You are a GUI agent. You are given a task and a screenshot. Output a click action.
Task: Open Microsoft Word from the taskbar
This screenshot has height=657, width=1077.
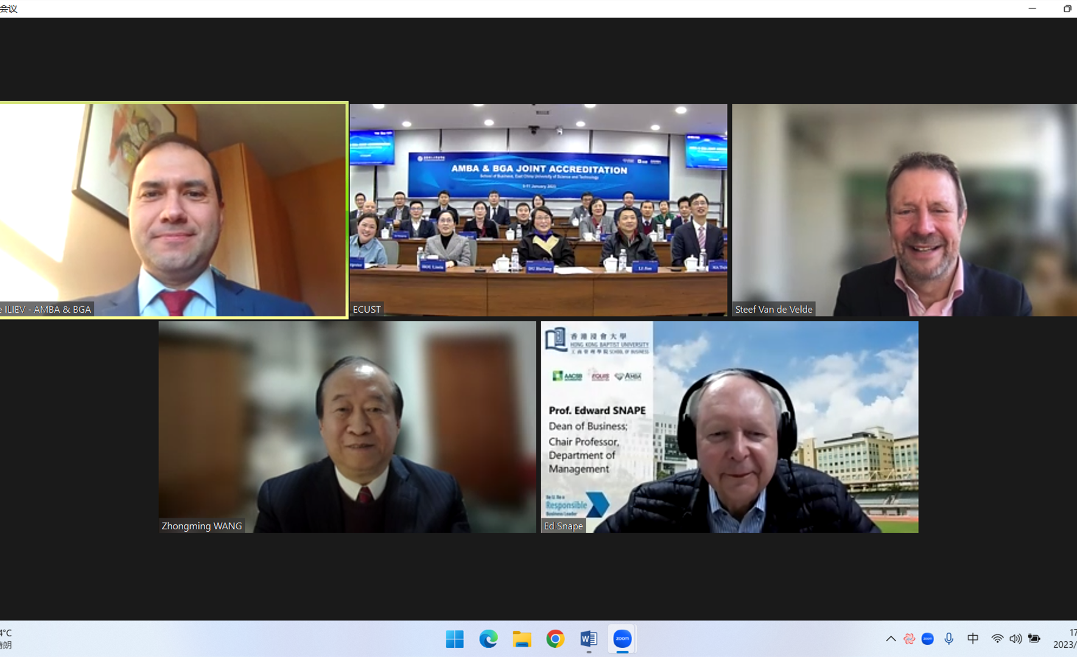[x=588, y=639]
